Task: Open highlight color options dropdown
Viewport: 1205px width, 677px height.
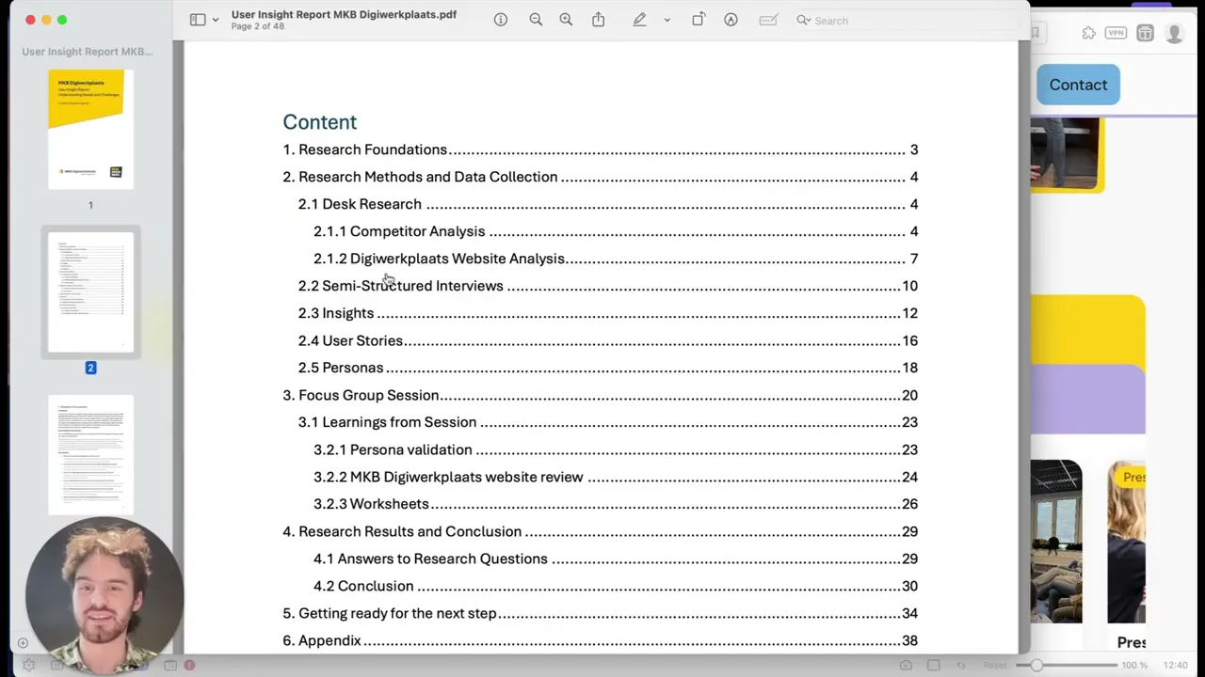Action: point(667,20)
